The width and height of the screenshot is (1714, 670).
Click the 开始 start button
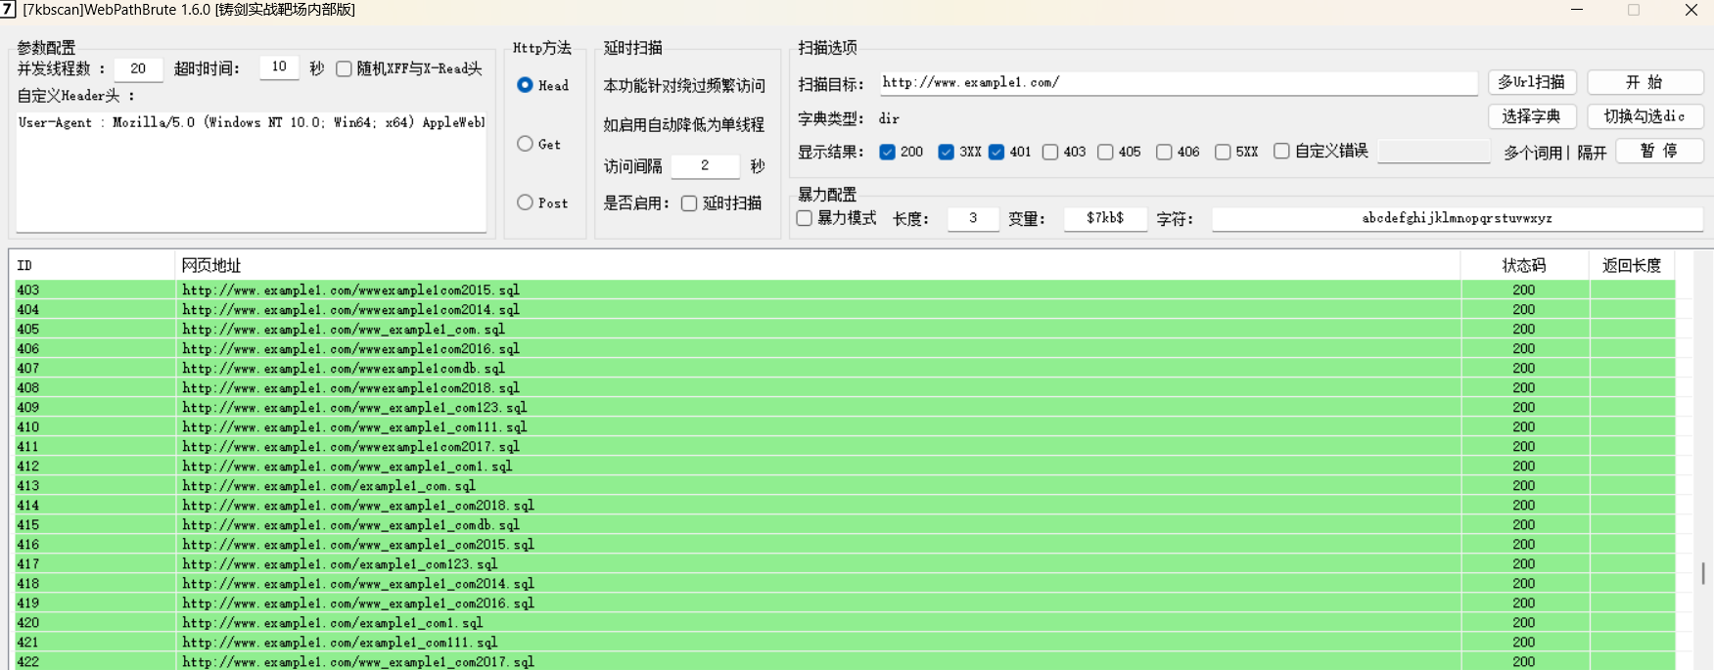1645,82
